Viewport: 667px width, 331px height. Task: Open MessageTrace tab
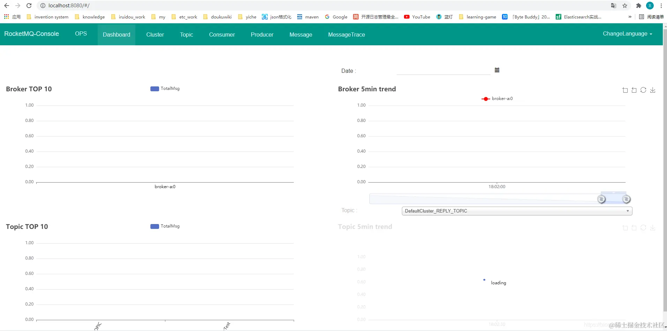point(346,34)
